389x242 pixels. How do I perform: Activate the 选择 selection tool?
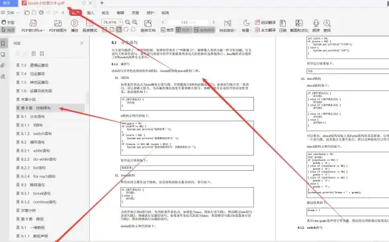8,30
